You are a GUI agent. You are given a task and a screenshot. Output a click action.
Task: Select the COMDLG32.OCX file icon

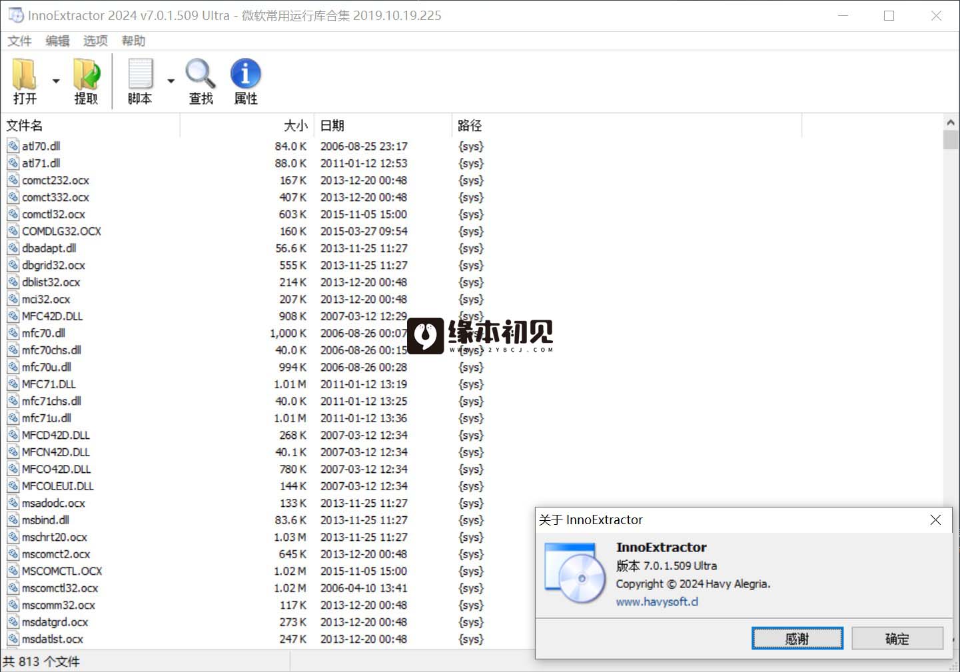(13, 230)
